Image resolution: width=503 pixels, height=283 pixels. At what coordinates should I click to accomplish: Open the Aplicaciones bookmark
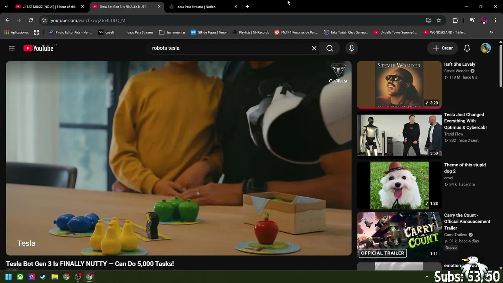click(x=17, y=32)
